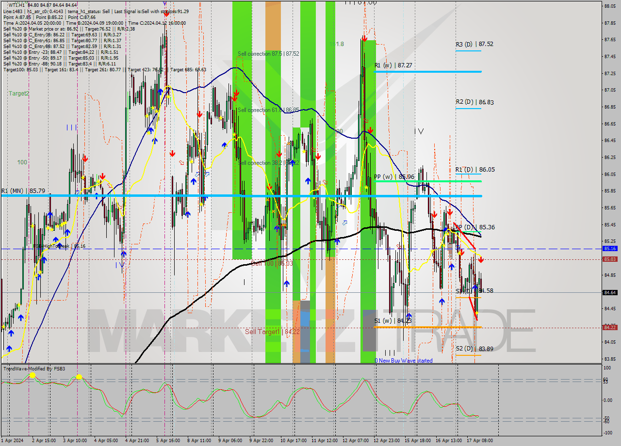This screenshot has width=621, height=446.
Task: Select the Time A:2024.04.05 info line
Action: pos(94,23)
